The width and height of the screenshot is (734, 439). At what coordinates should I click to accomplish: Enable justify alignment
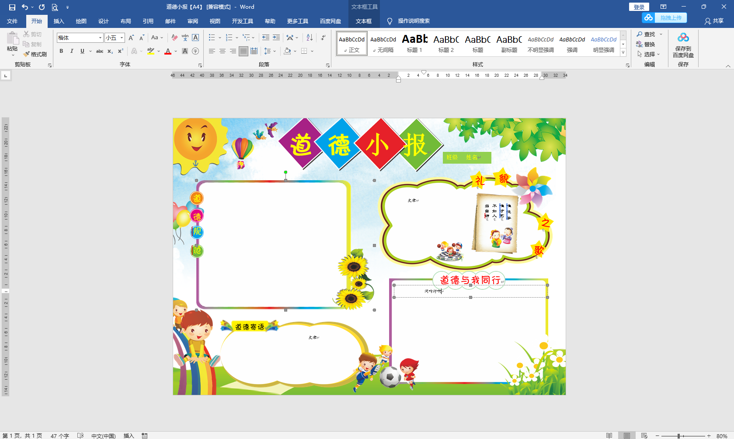[x=244, y=51]
